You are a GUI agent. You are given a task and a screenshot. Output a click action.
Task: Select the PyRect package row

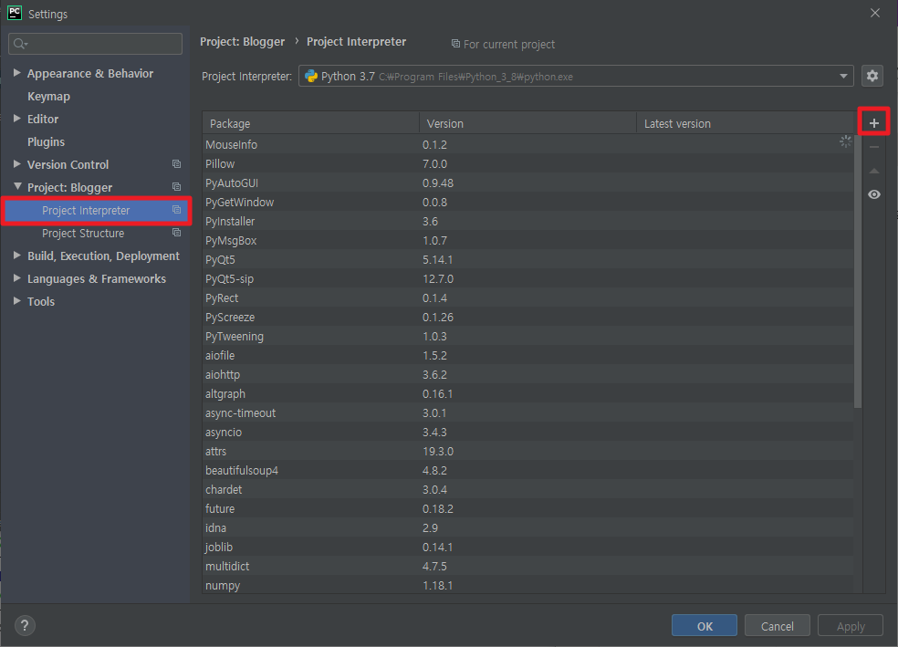click(x=528, y=298)
